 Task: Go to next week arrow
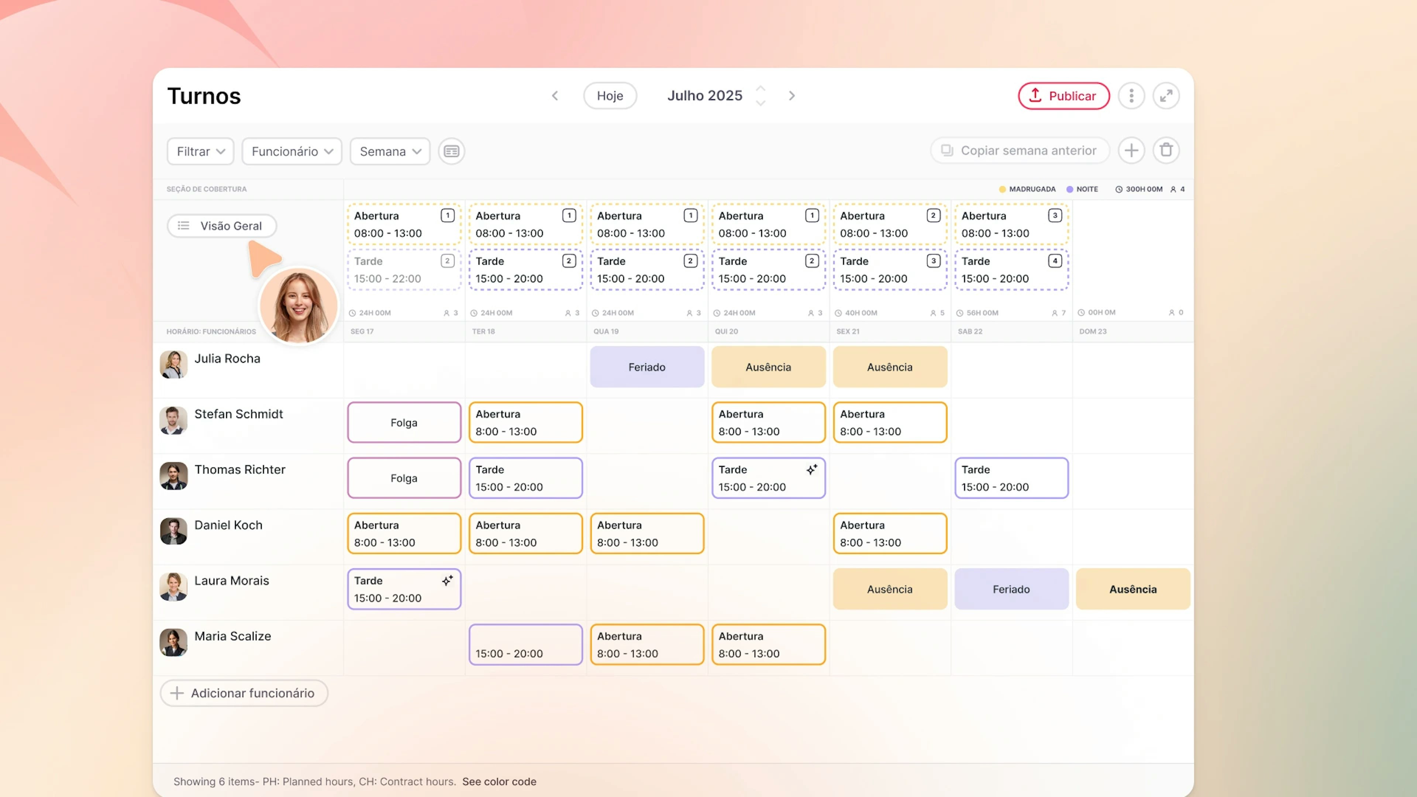click(792, 96)
